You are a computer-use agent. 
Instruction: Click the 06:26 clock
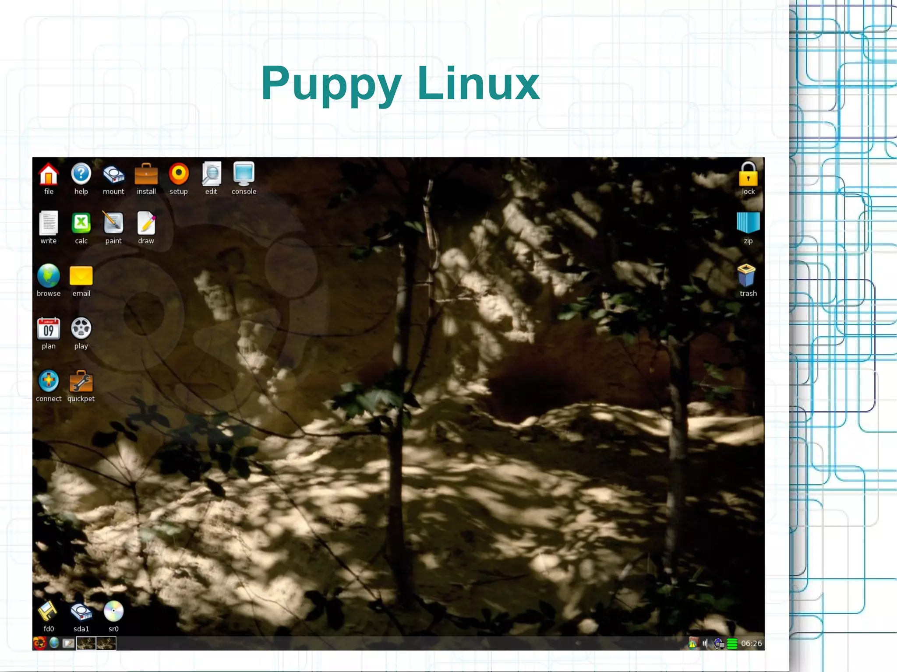point(751,644)
